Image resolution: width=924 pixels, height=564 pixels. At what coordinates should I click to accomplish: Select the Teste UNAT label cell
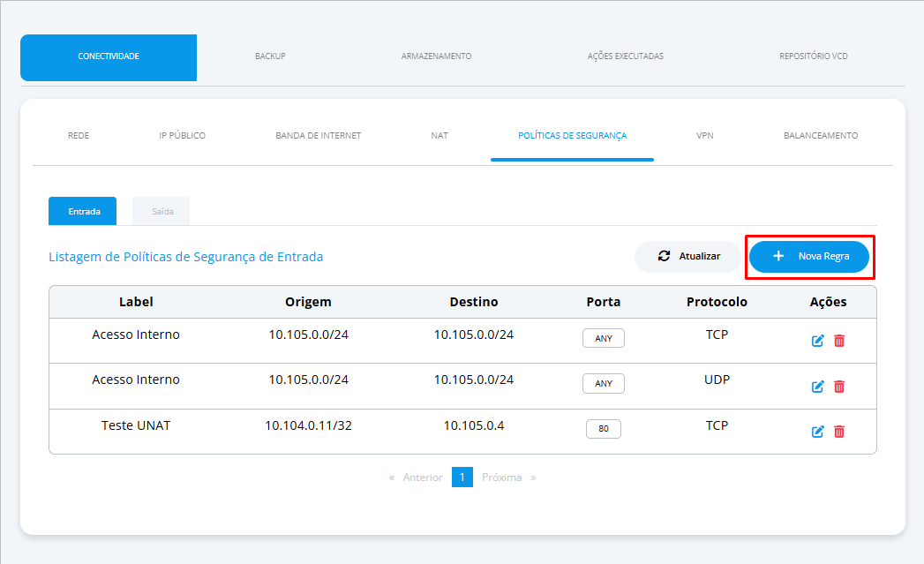[136, 425]
